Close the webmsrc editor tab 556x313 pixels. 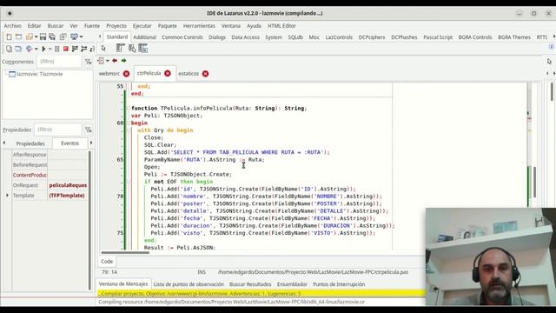[126, 74]
